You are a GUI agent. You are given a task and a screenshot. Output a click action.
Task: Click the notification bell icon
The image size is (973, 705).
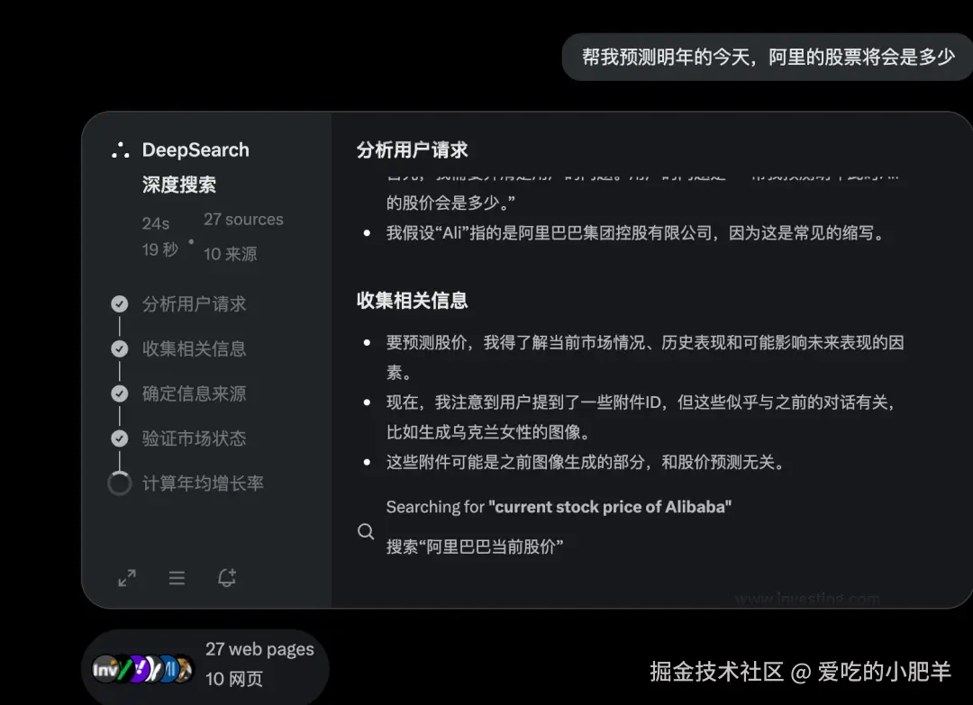[x=227, y=577]
